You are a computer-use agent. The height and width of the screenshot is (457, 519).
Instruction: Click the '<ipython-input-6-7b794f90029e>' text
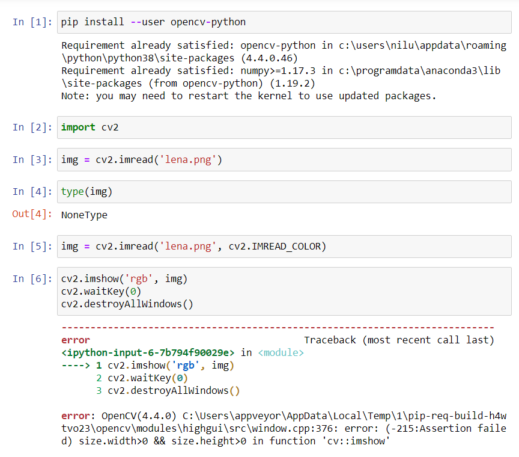point(148,352)
